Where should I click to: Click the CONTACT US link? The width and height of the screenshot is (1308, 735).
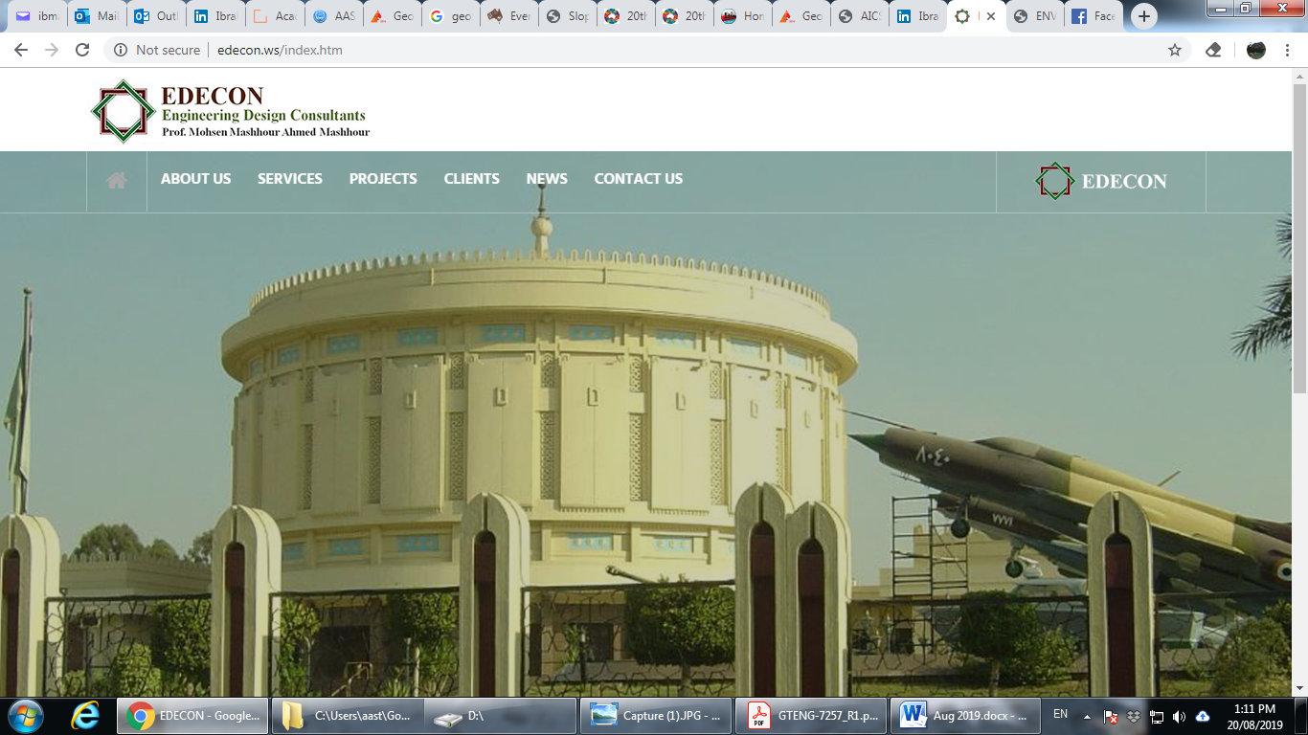[638, 179]
